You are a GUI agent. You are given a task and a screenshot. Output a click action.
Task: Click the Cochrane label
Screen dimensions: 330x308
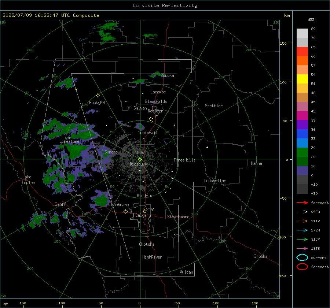pyautogui.click(x=120, y=205)
